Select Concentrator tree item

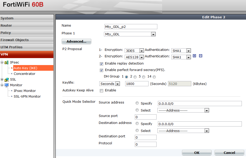point(24,74)
